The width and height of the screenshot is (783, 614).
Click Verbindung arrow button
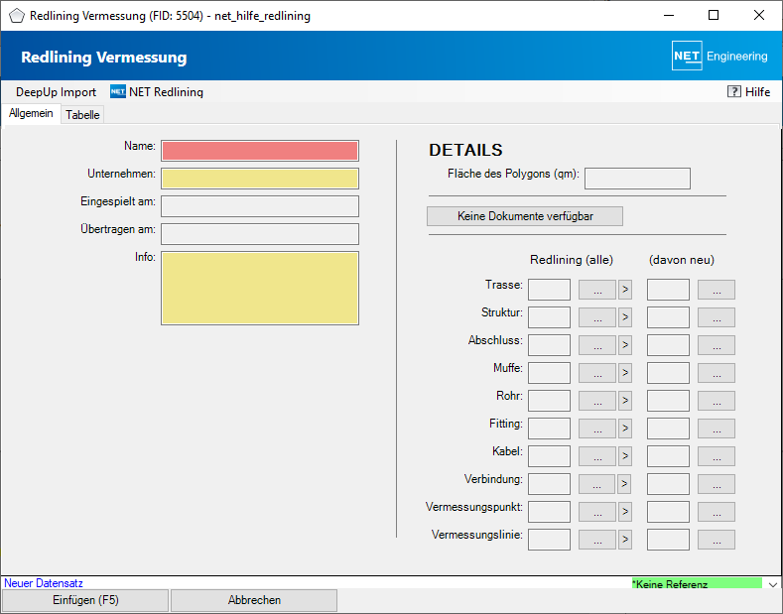[623, 484]
